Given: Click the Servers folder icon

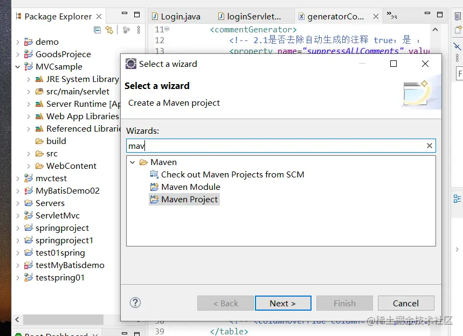Looking at the screenshot, I should point(29,203).
